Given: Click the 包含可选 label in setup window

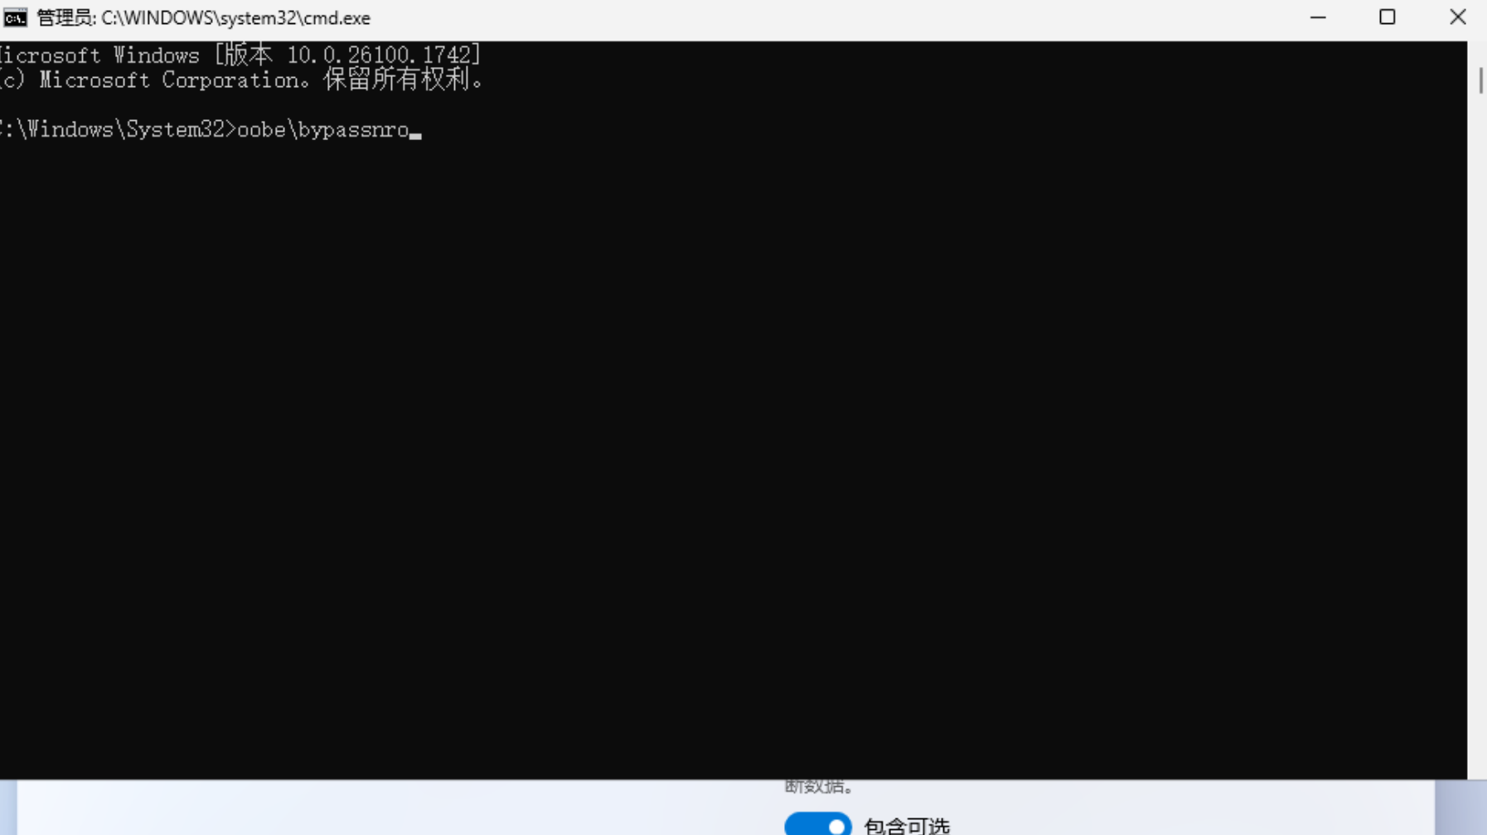Looking at the screenshot, I should point(907,825).
